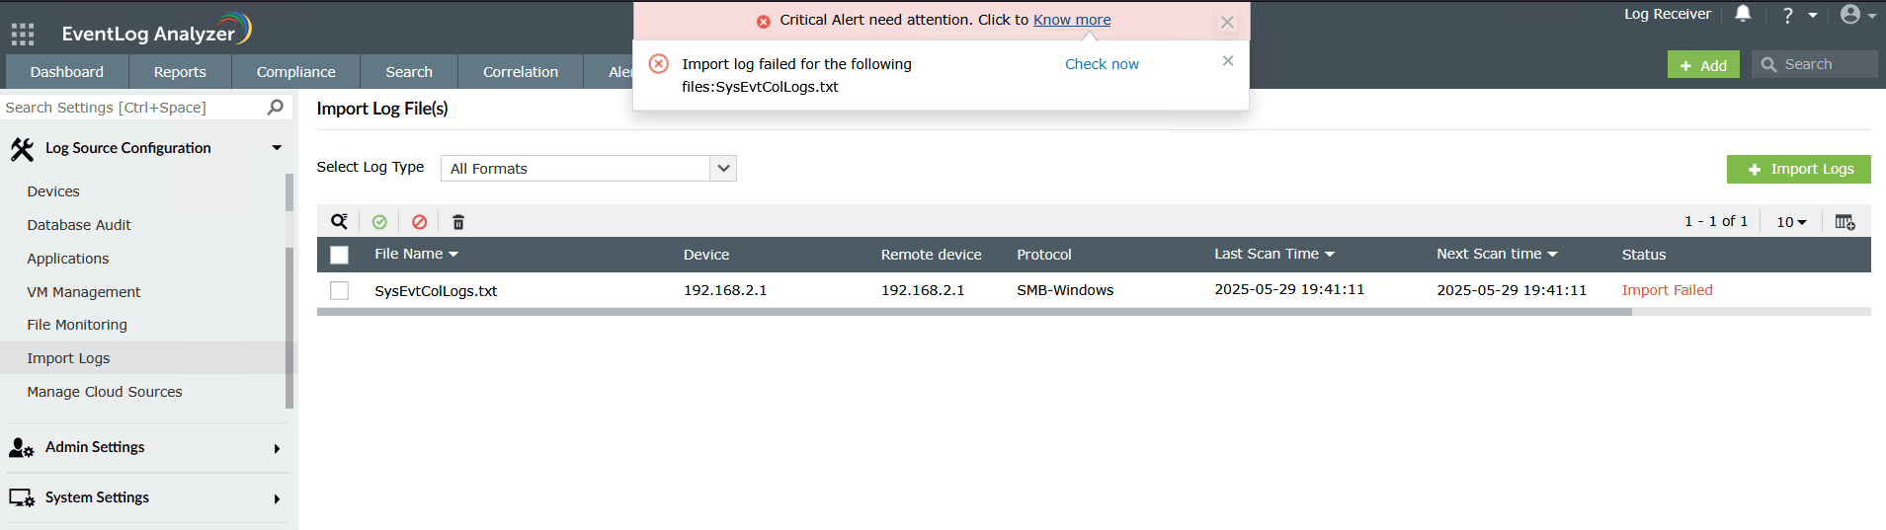This screenshot has height=530, width=1886.
Task: Click the System Settings monitor-gear icon
Action: [x=22, y=498]
